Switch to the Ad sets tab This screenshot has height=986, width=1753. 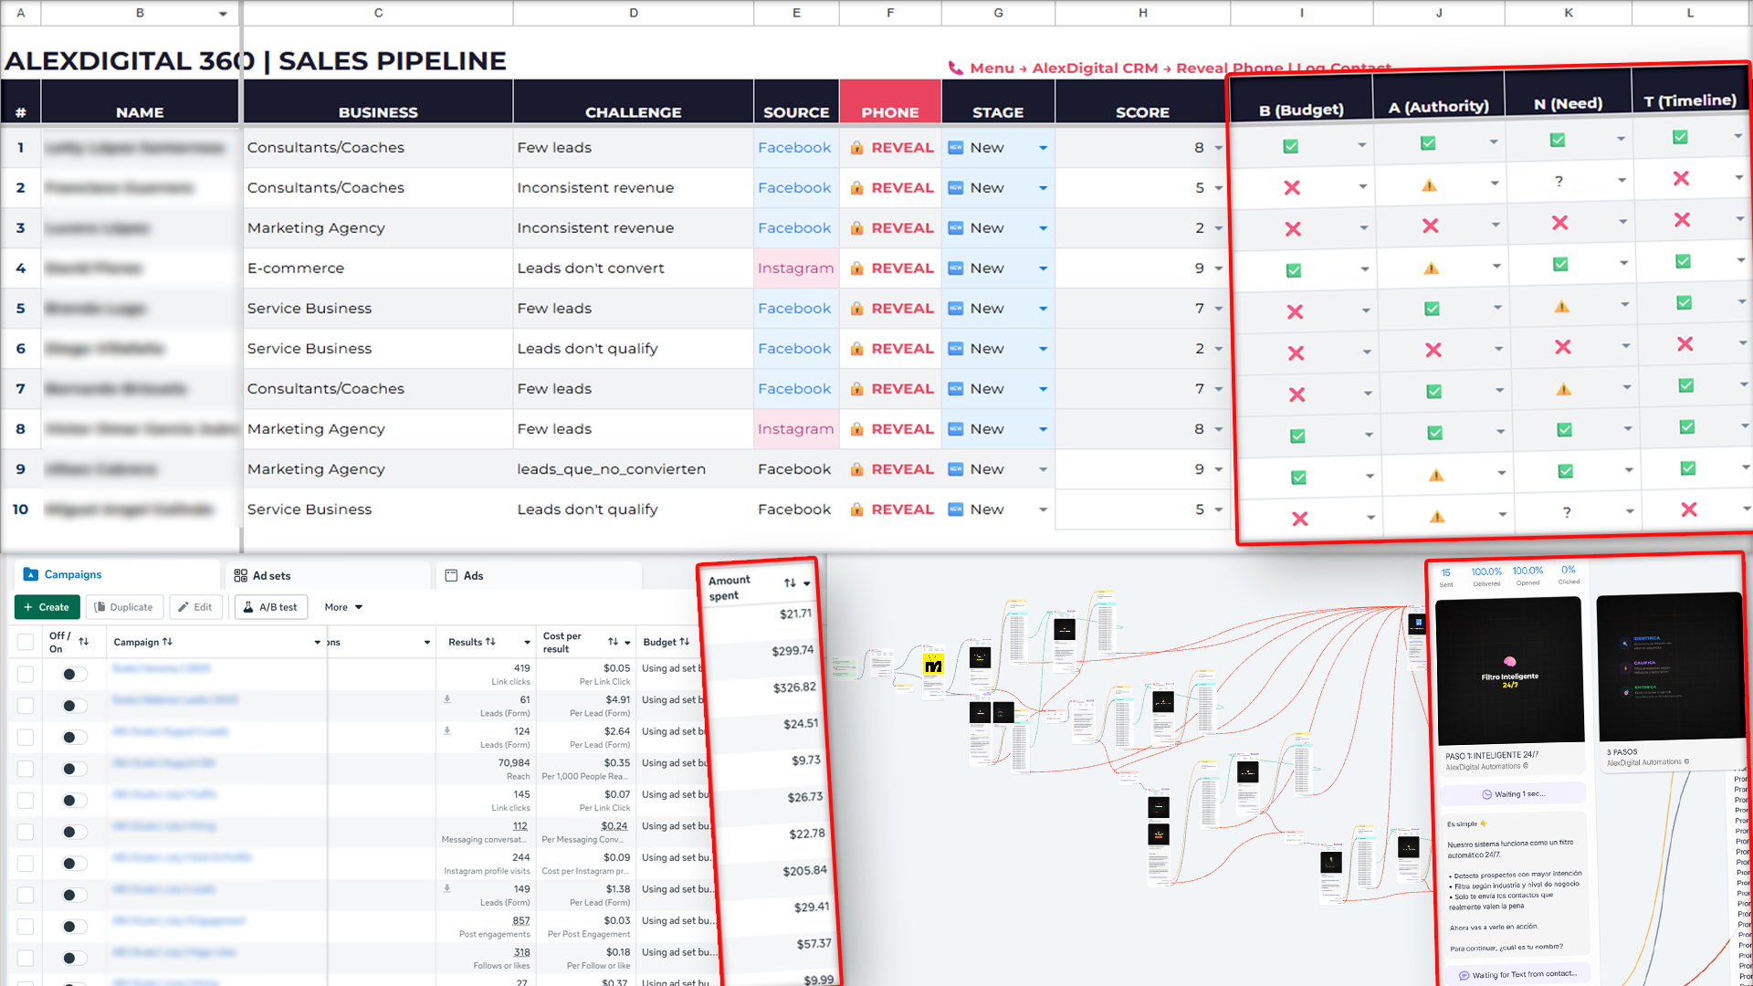[x=263, y=575]
